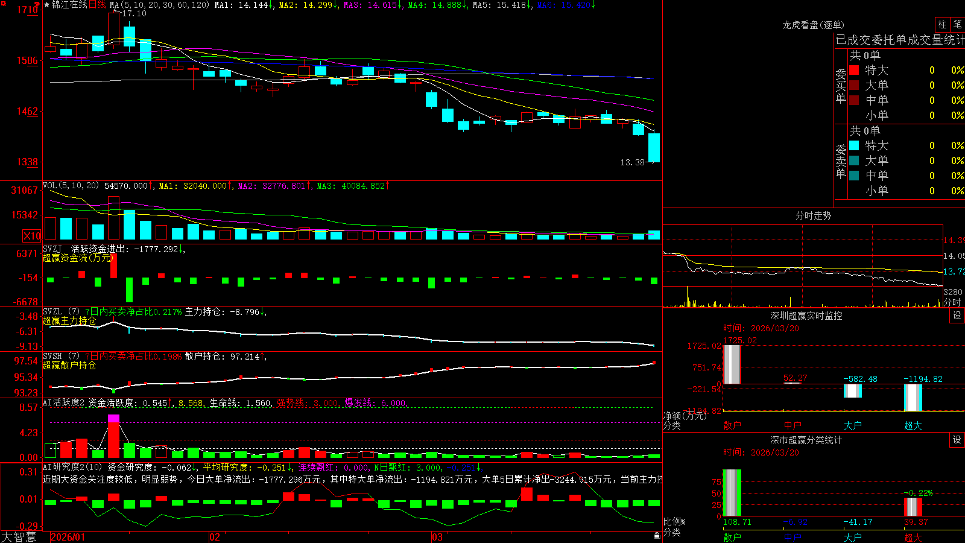Click the star icon before 锦江在线

(47, 5)
